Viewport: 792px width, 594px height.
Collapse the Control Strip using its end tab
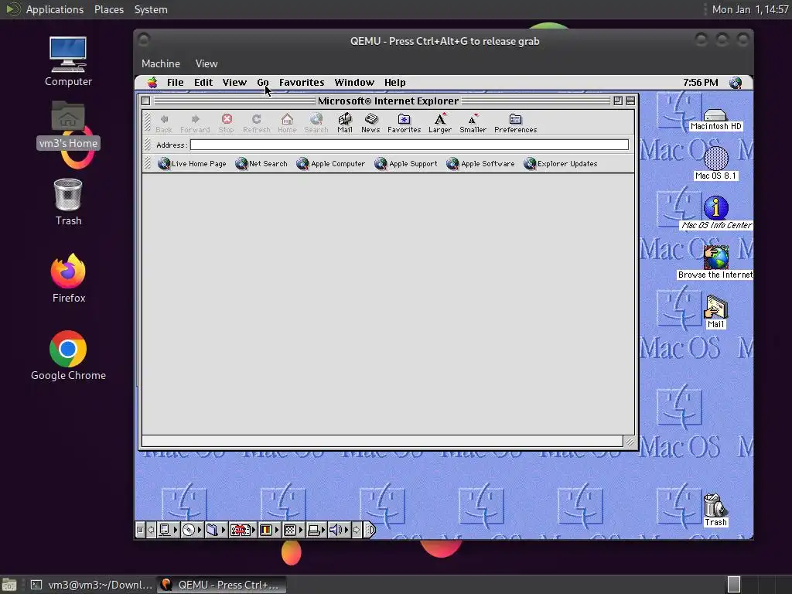370,530
